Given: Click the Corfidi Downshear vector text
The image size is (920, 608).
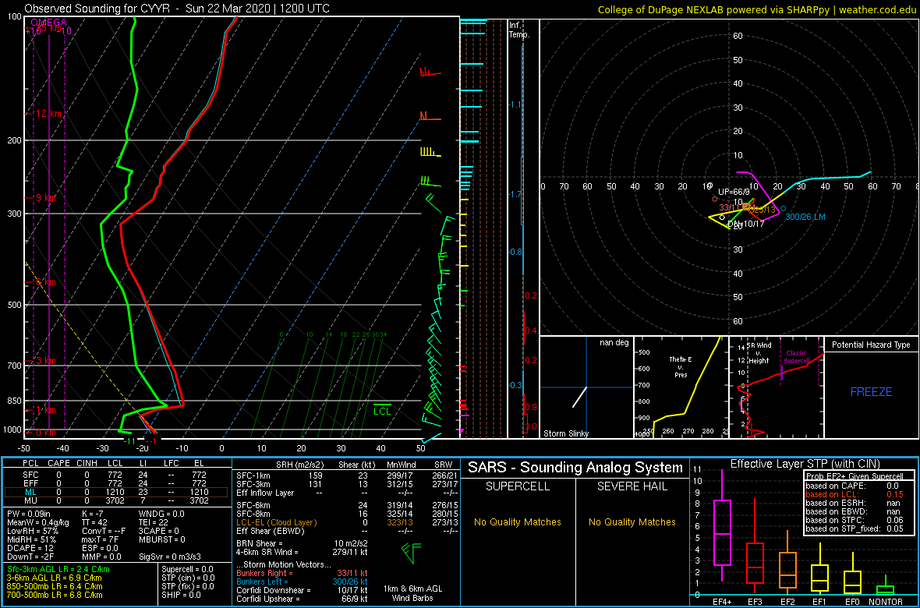Looking at the screenshot, I should coord(303,589).
